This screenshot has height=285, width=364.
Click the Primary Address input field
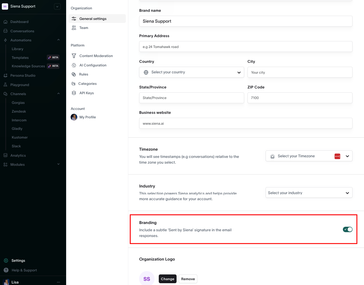246,46
